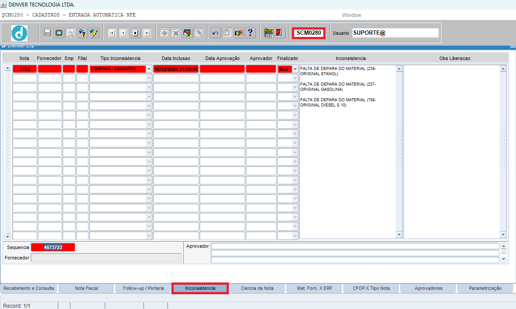The height and width of the screenshot is (309, 516).
Task: Click the Undo arrow icon
Action: (215, 33)
